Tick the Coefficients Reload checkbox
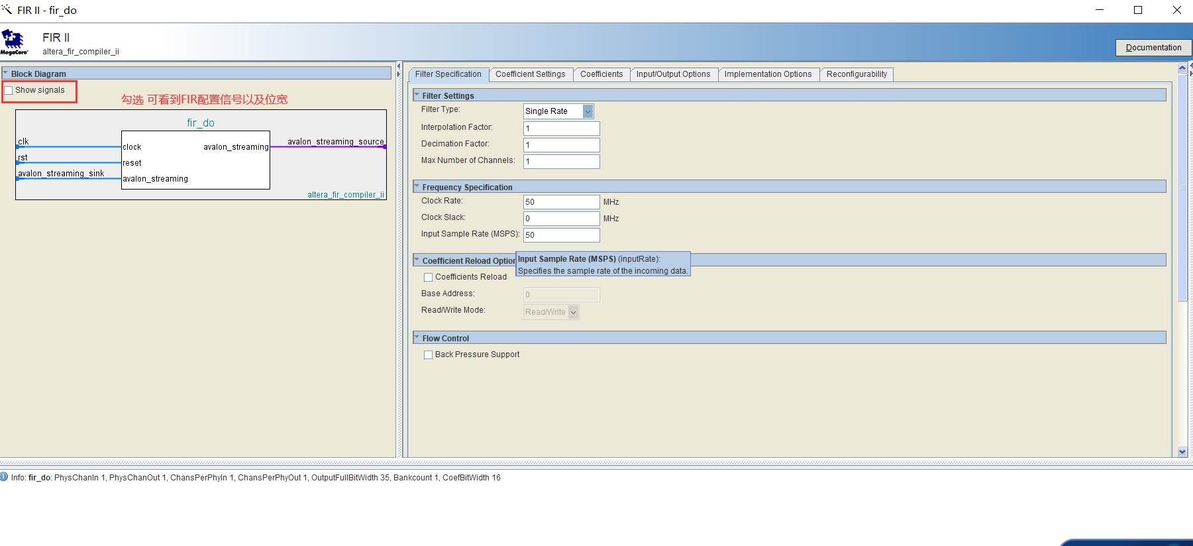 pyautogui.click(x=429, y=278)
